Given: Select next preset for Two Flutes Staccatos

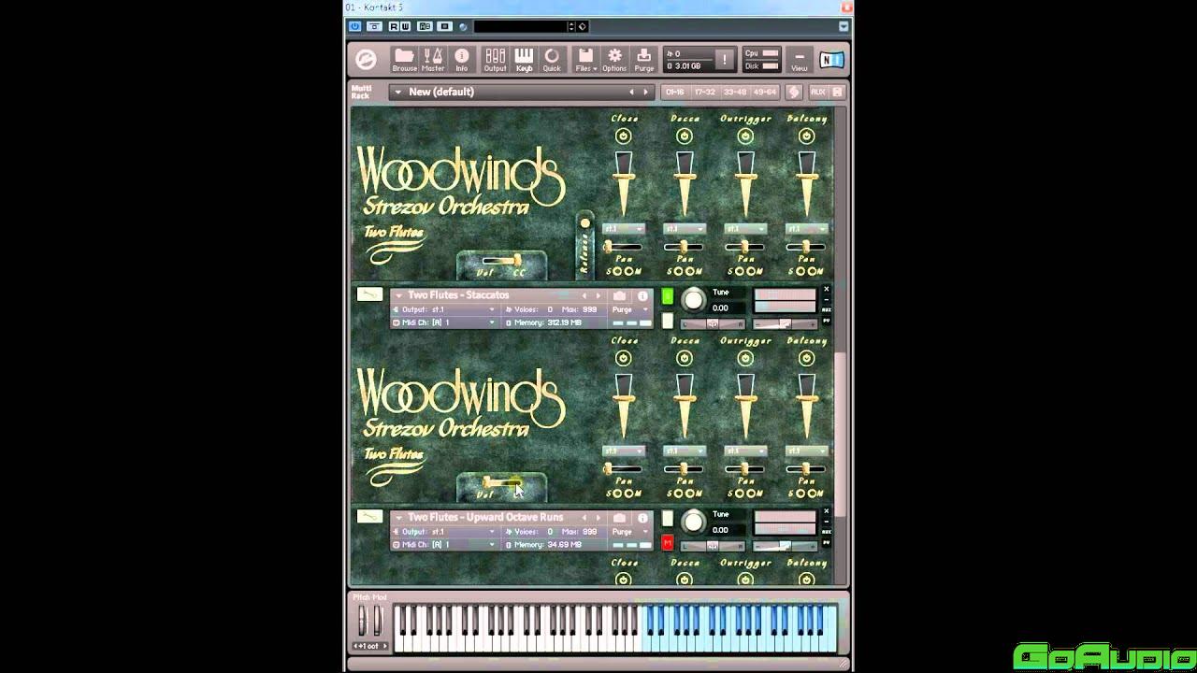Looking at the screenshot, I should click(598, 295).
